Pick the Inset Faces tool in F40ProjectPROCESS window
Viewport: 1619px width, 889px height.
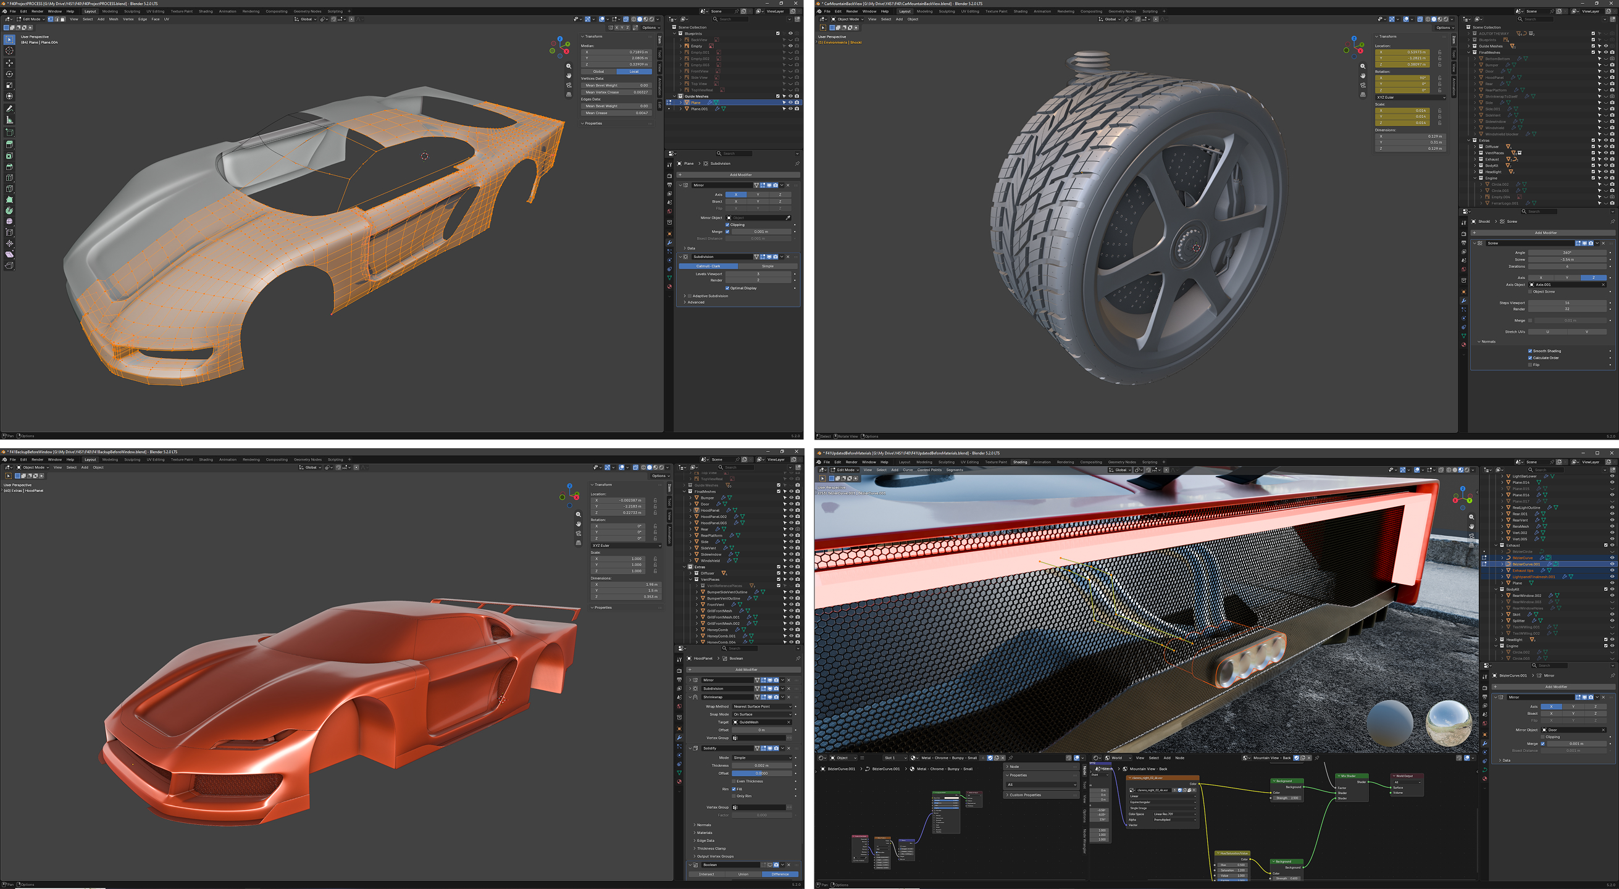point(9,156)
